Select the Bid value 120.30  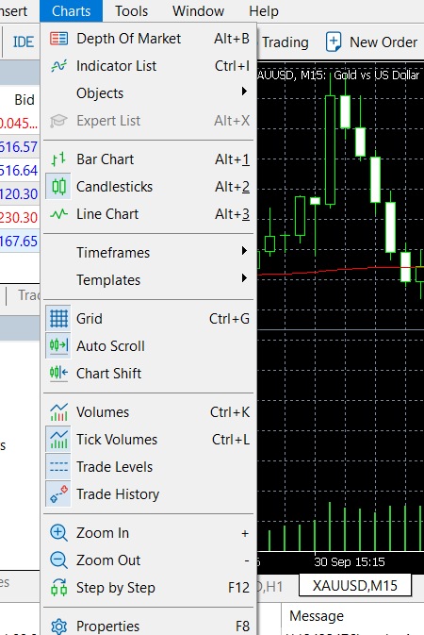19,194
